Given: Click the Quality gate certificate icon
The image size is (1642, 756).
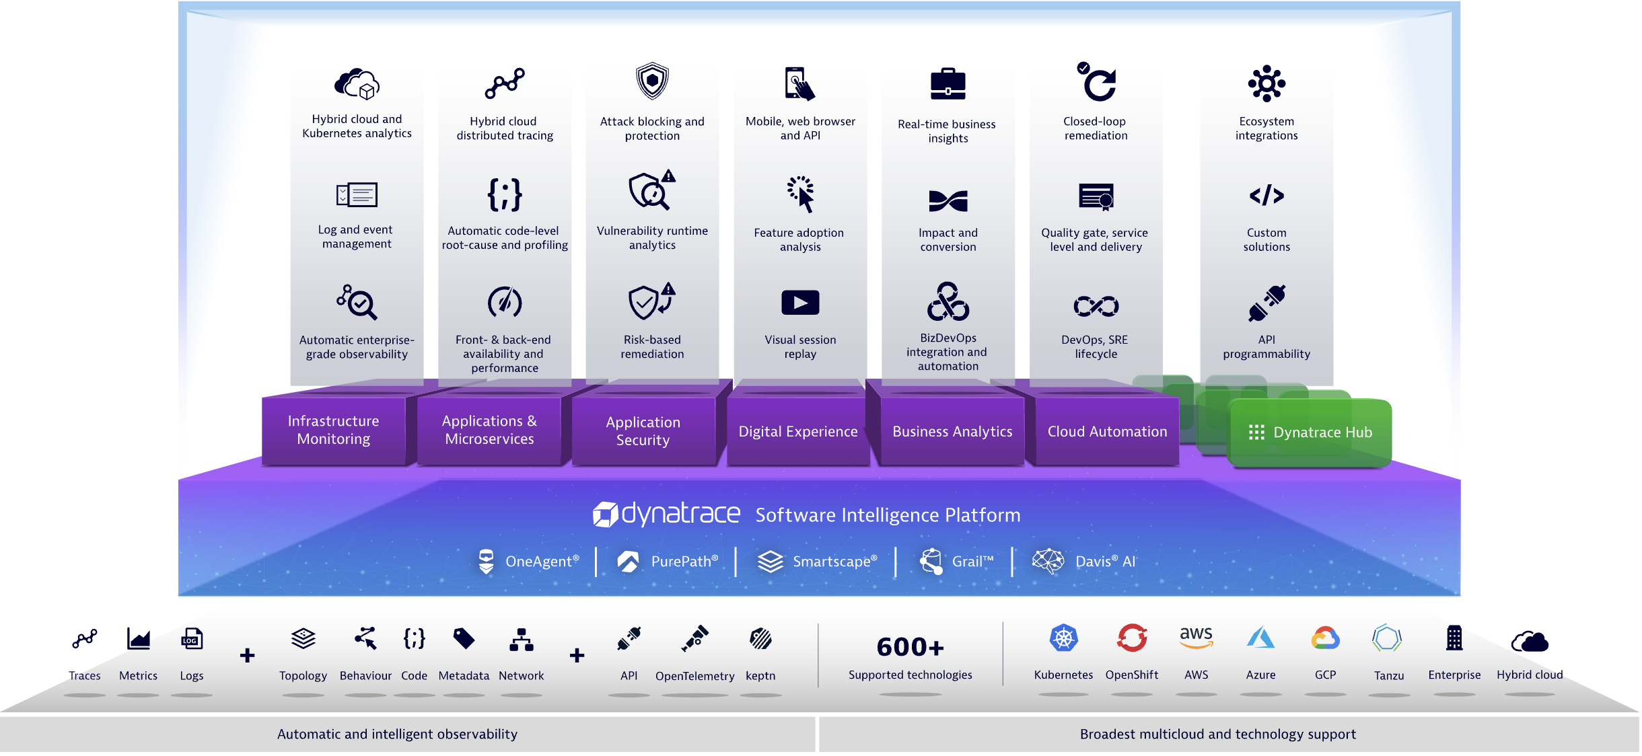Looking at the screenshot, I should [1096, 196].
